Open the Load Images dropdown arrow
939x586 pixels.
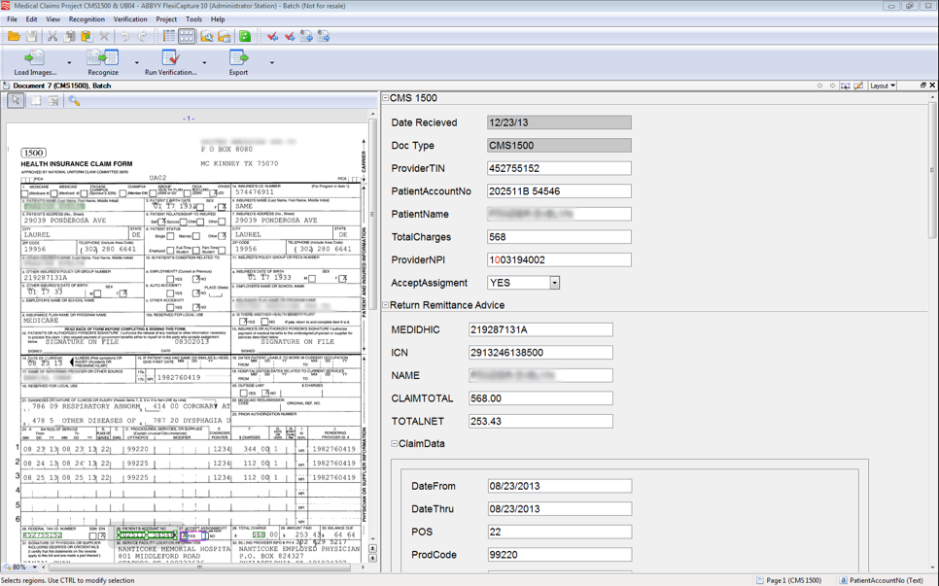point(69,63)
